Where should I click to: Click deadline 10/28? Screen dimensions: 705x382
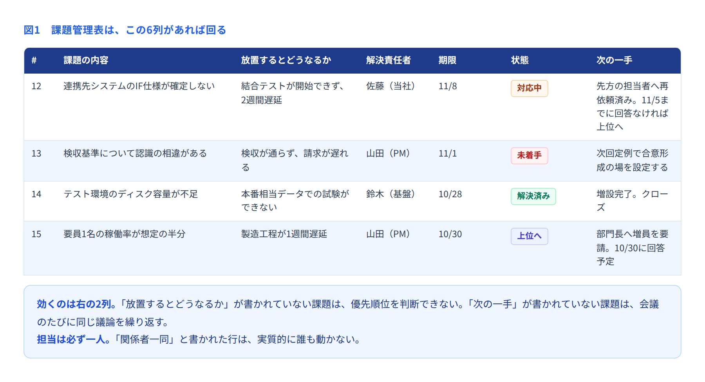click(450, 194)
